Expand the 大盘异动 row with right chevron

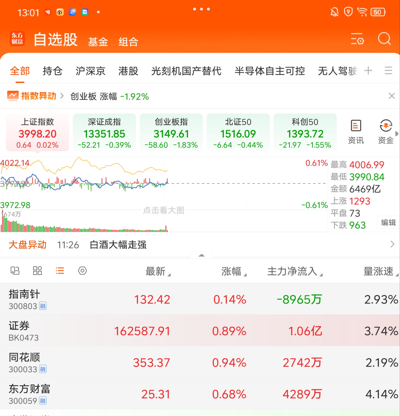(x=392, y=244)
